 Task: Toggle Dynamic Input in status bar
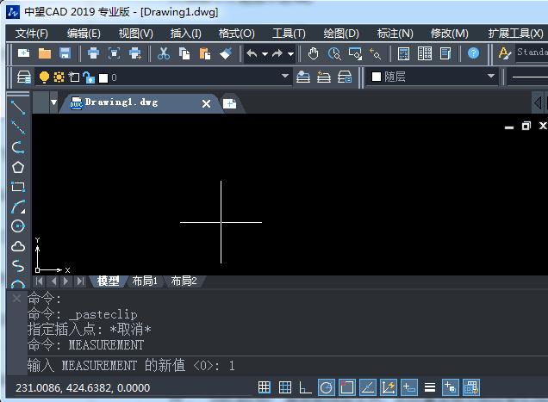click(x=409, y=387)
